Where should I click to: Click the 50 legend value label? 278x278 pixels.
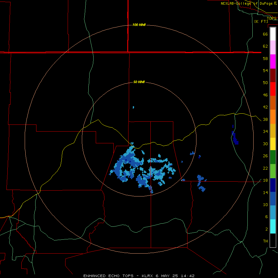point(265,83)
